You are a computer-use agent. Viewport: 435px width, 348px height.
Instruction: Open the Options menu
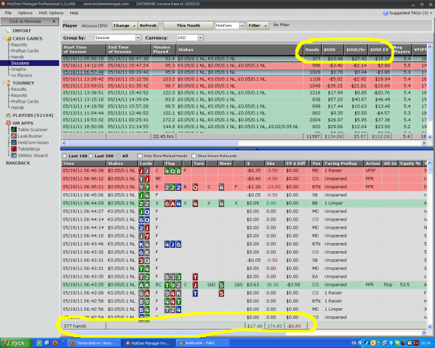click(25, 13)
